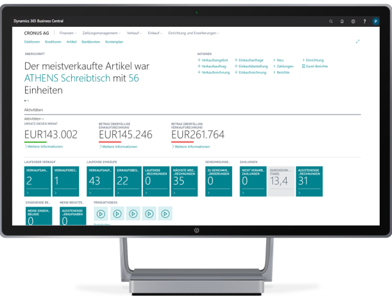392x296 pixels.
Task: Expand the Aktivitäten dropdown
Action: click(x=34, y=119)
